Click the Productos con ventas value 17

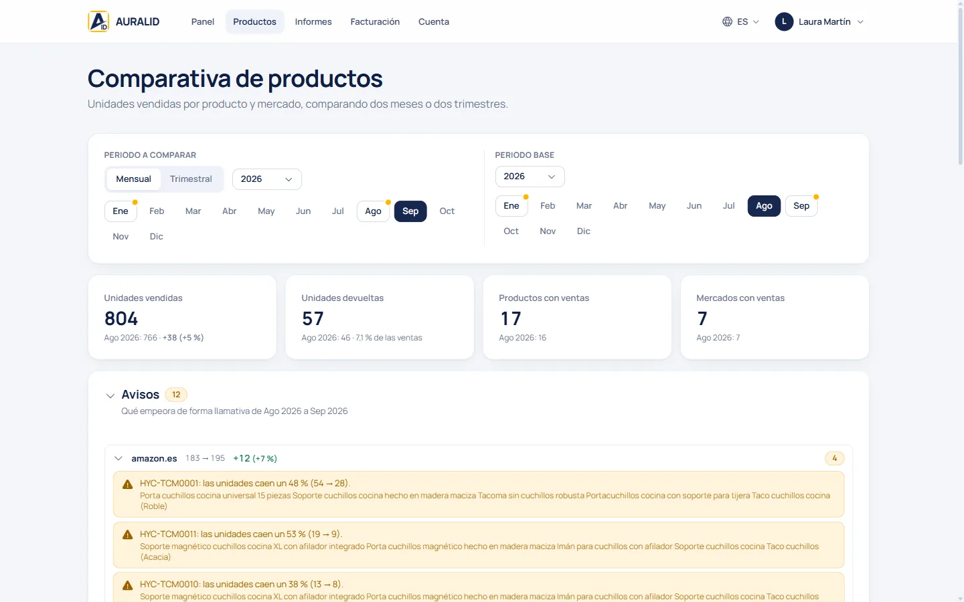[x=510, y=318]
